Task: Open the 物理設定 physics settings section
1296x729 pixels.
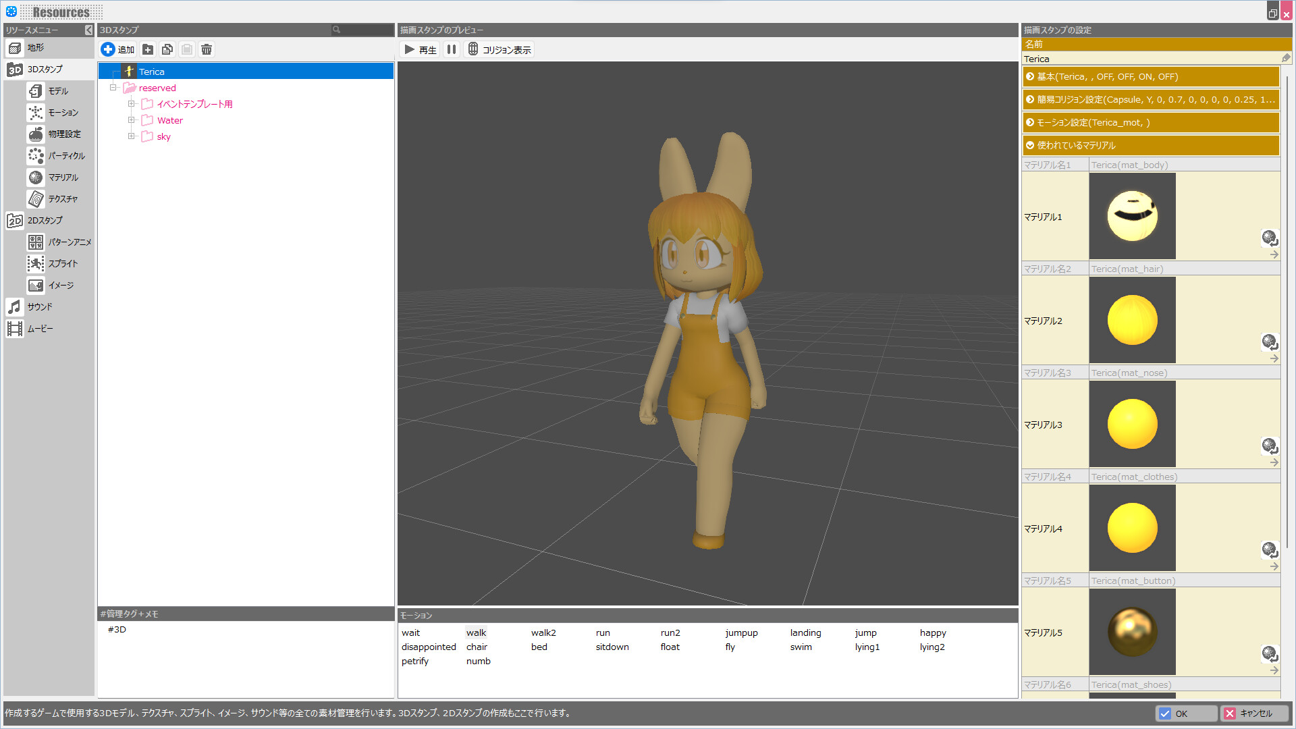Action: [x=63, y=134]
